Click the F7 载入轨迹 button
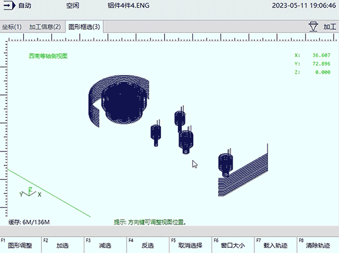This screenshot has height=253, width=339. pyautogui.click(x=275, y=245)
